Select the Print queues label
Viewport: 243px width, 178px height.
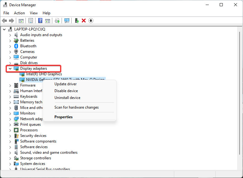[30, 124]
